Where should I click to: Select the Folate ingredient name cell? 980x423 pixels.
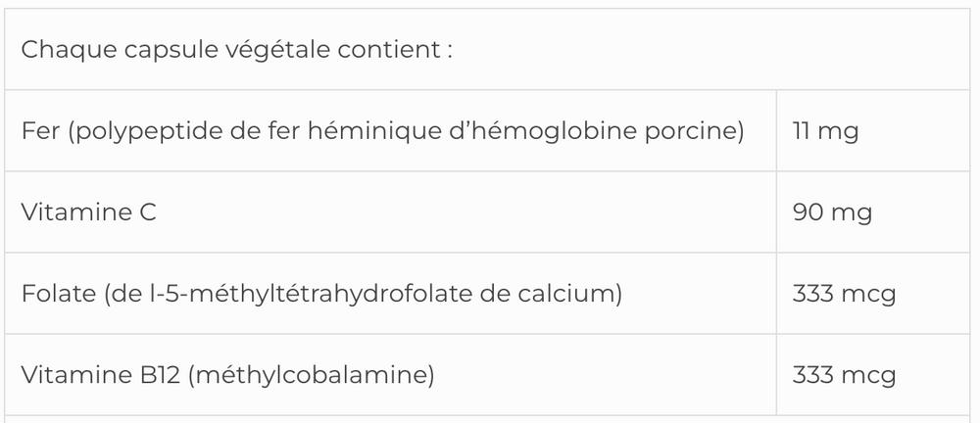coord(321,294)
